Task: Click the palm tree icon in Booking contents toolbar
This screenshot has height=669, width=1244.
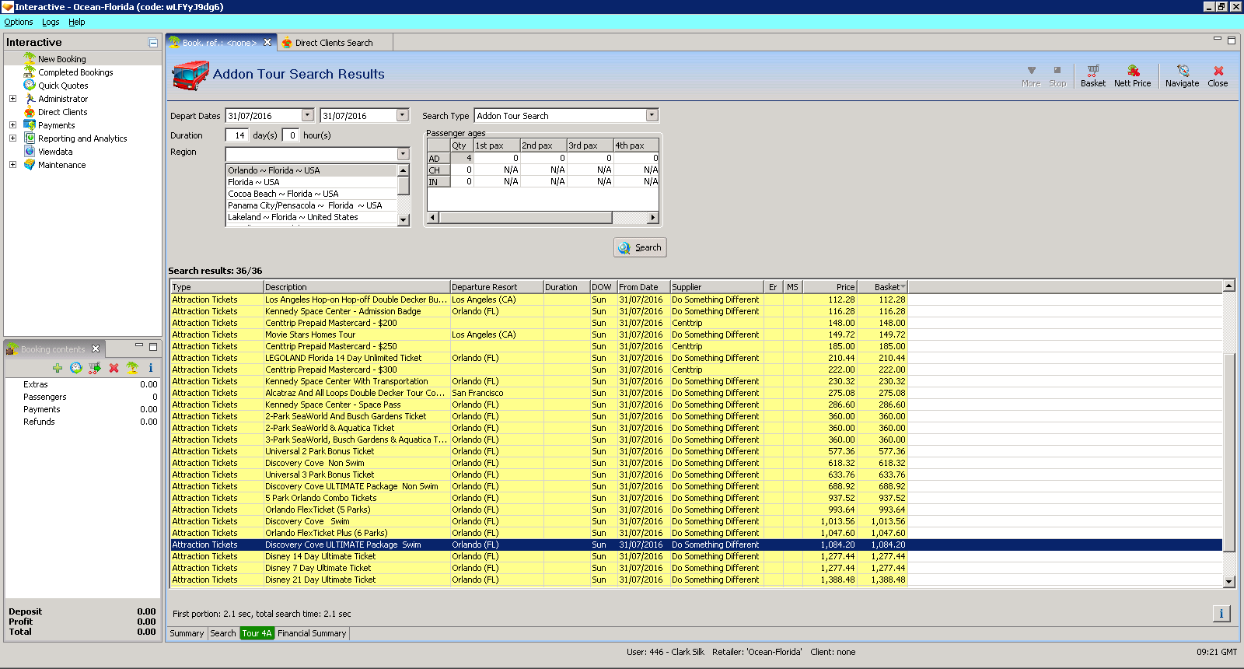Action: point(132,368)
